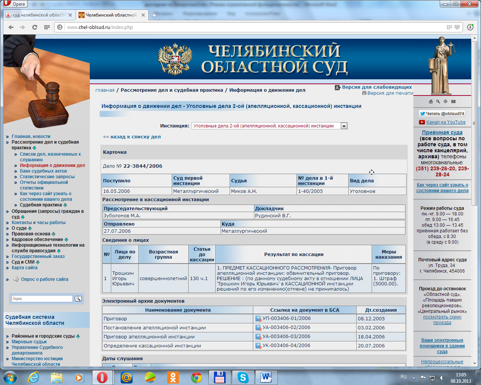The height and width of the screenshot is (385, 481).
Task: Switch to the суд челябинской области tab
Action: (38, 15)
